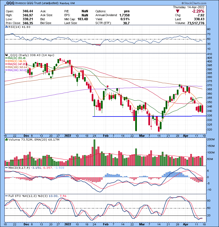Click the 410 price axis label
The height and width of the screenshot is (227, 219).
coord(210,54)
